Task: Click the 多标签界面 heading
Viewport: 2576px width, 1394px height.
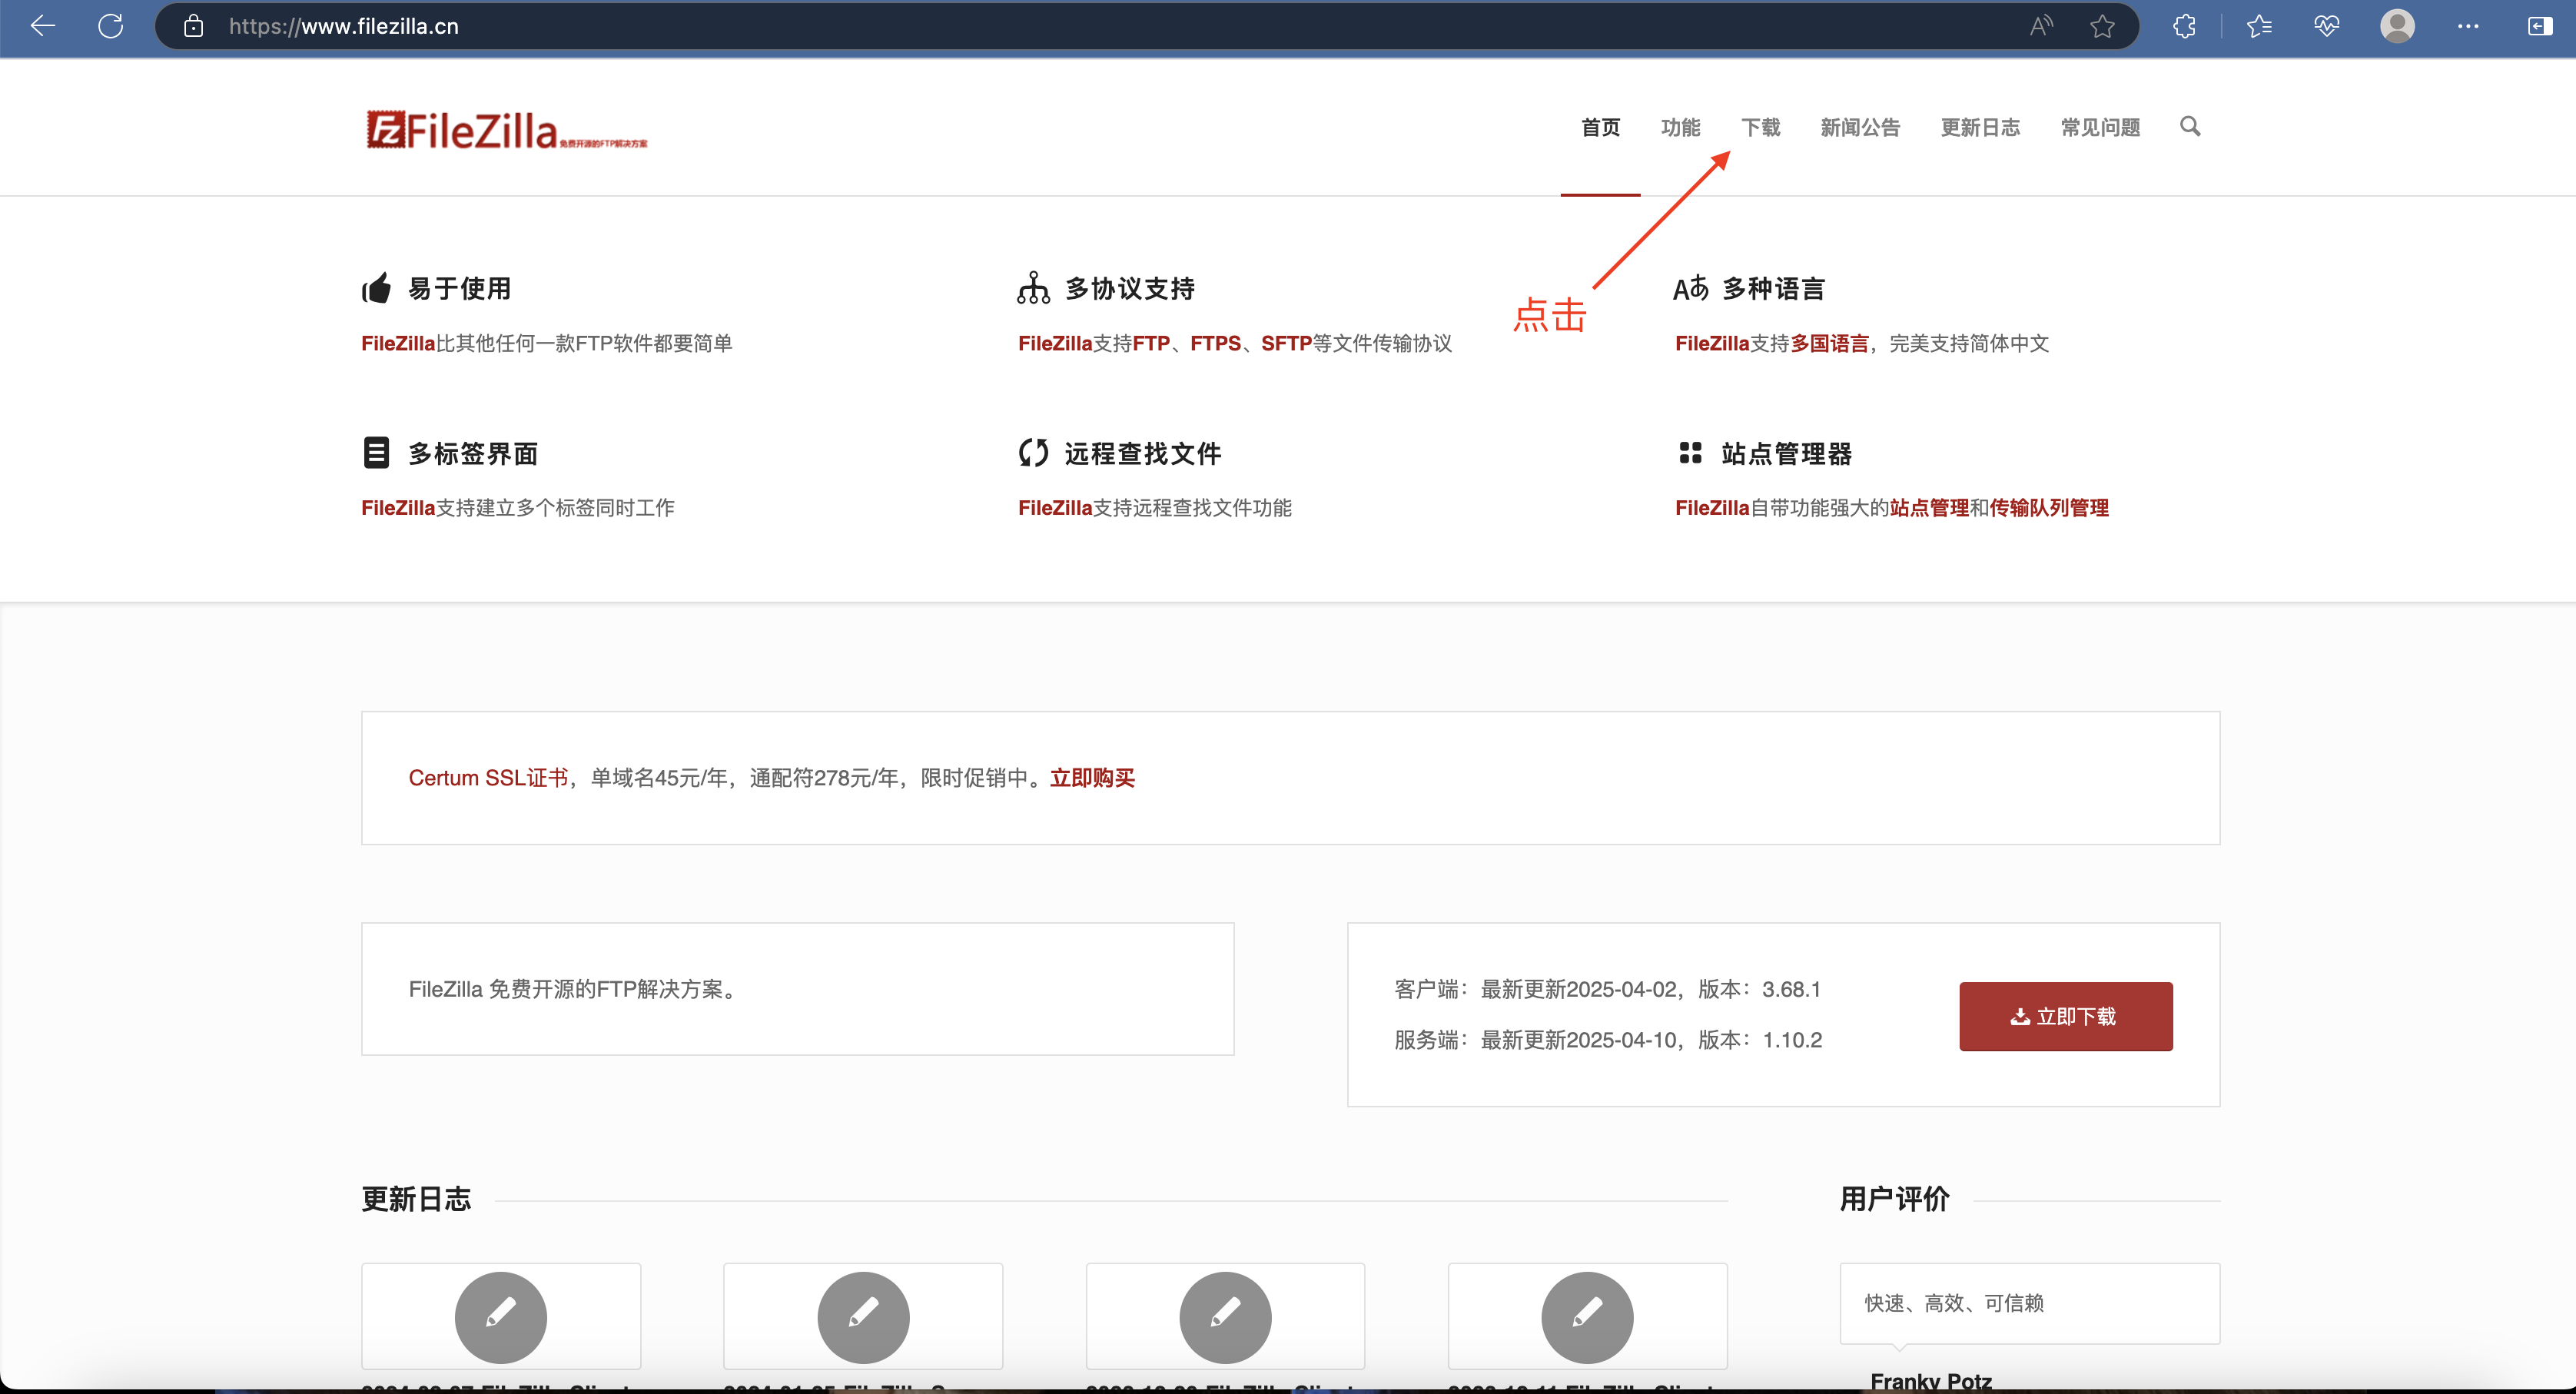Action: (473, 453)
